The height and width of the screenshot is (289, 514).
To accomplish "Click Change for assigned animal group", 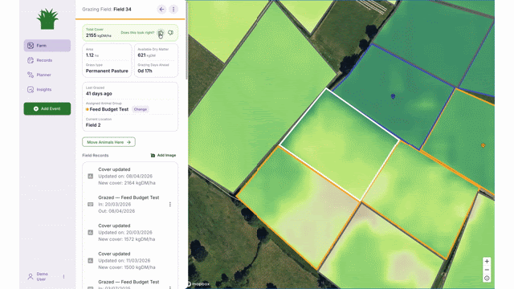I will [141, 109].
